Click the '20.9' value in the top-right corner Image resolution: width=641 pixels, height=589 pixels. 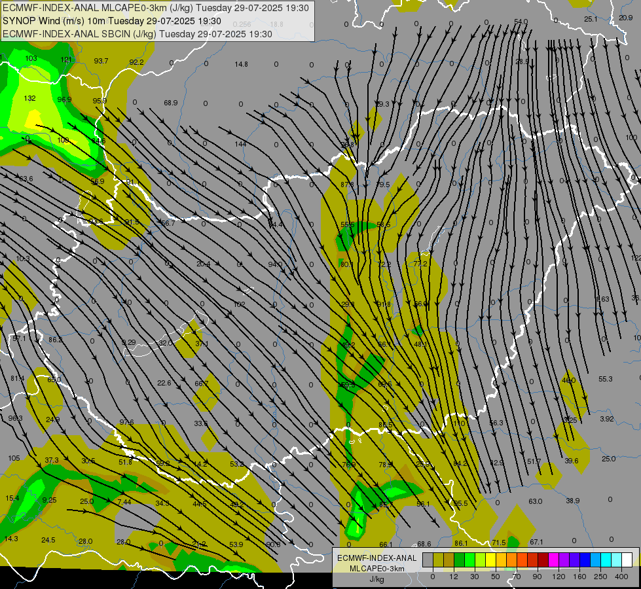tap(625, 18)
